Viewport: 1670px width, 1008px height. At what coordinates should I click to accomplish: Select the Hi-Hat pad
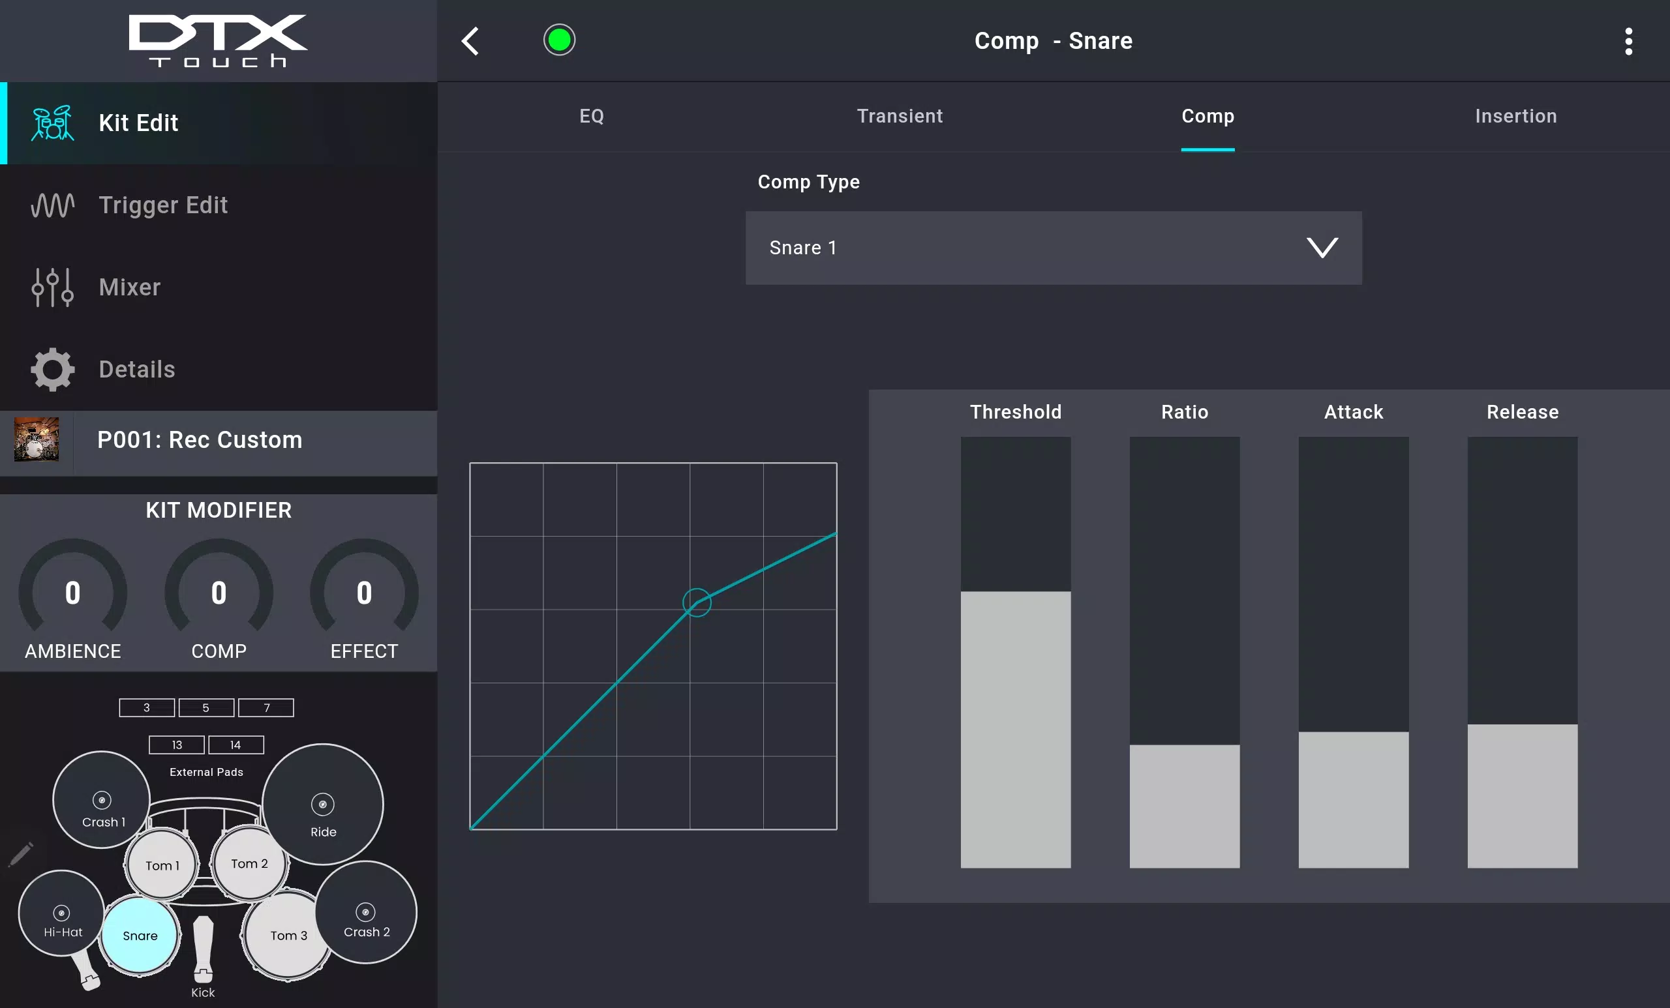point(62,913)
